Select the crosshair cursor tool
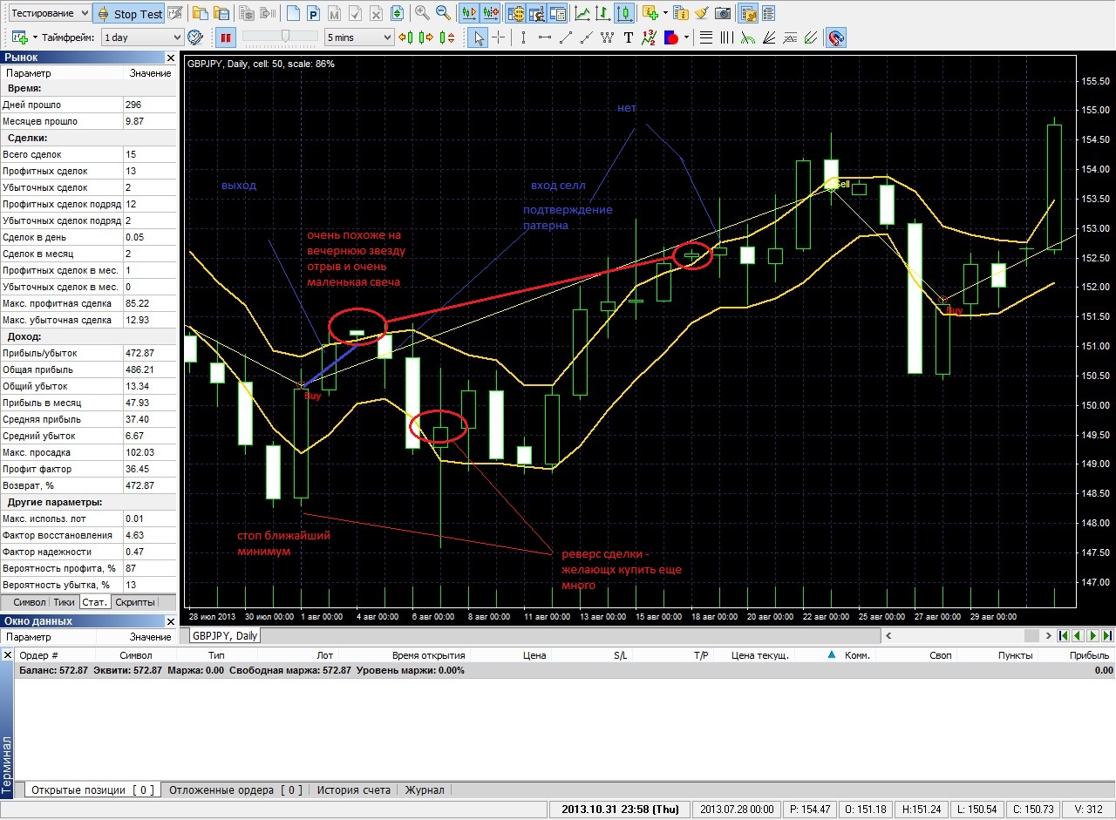 [499, 37]
